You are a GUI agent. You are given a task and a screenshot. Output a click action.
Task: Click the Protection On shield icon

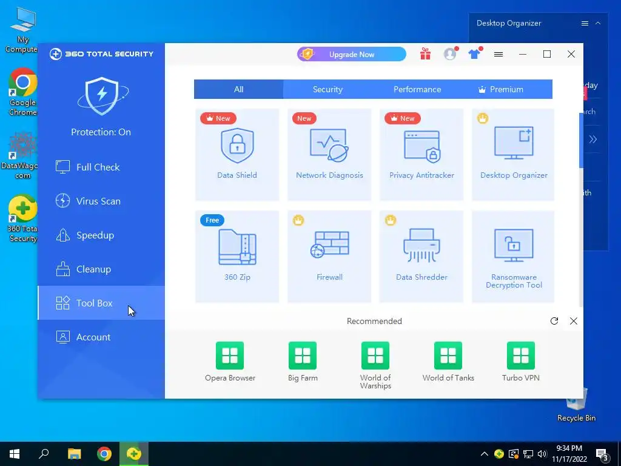pos(102,96)
